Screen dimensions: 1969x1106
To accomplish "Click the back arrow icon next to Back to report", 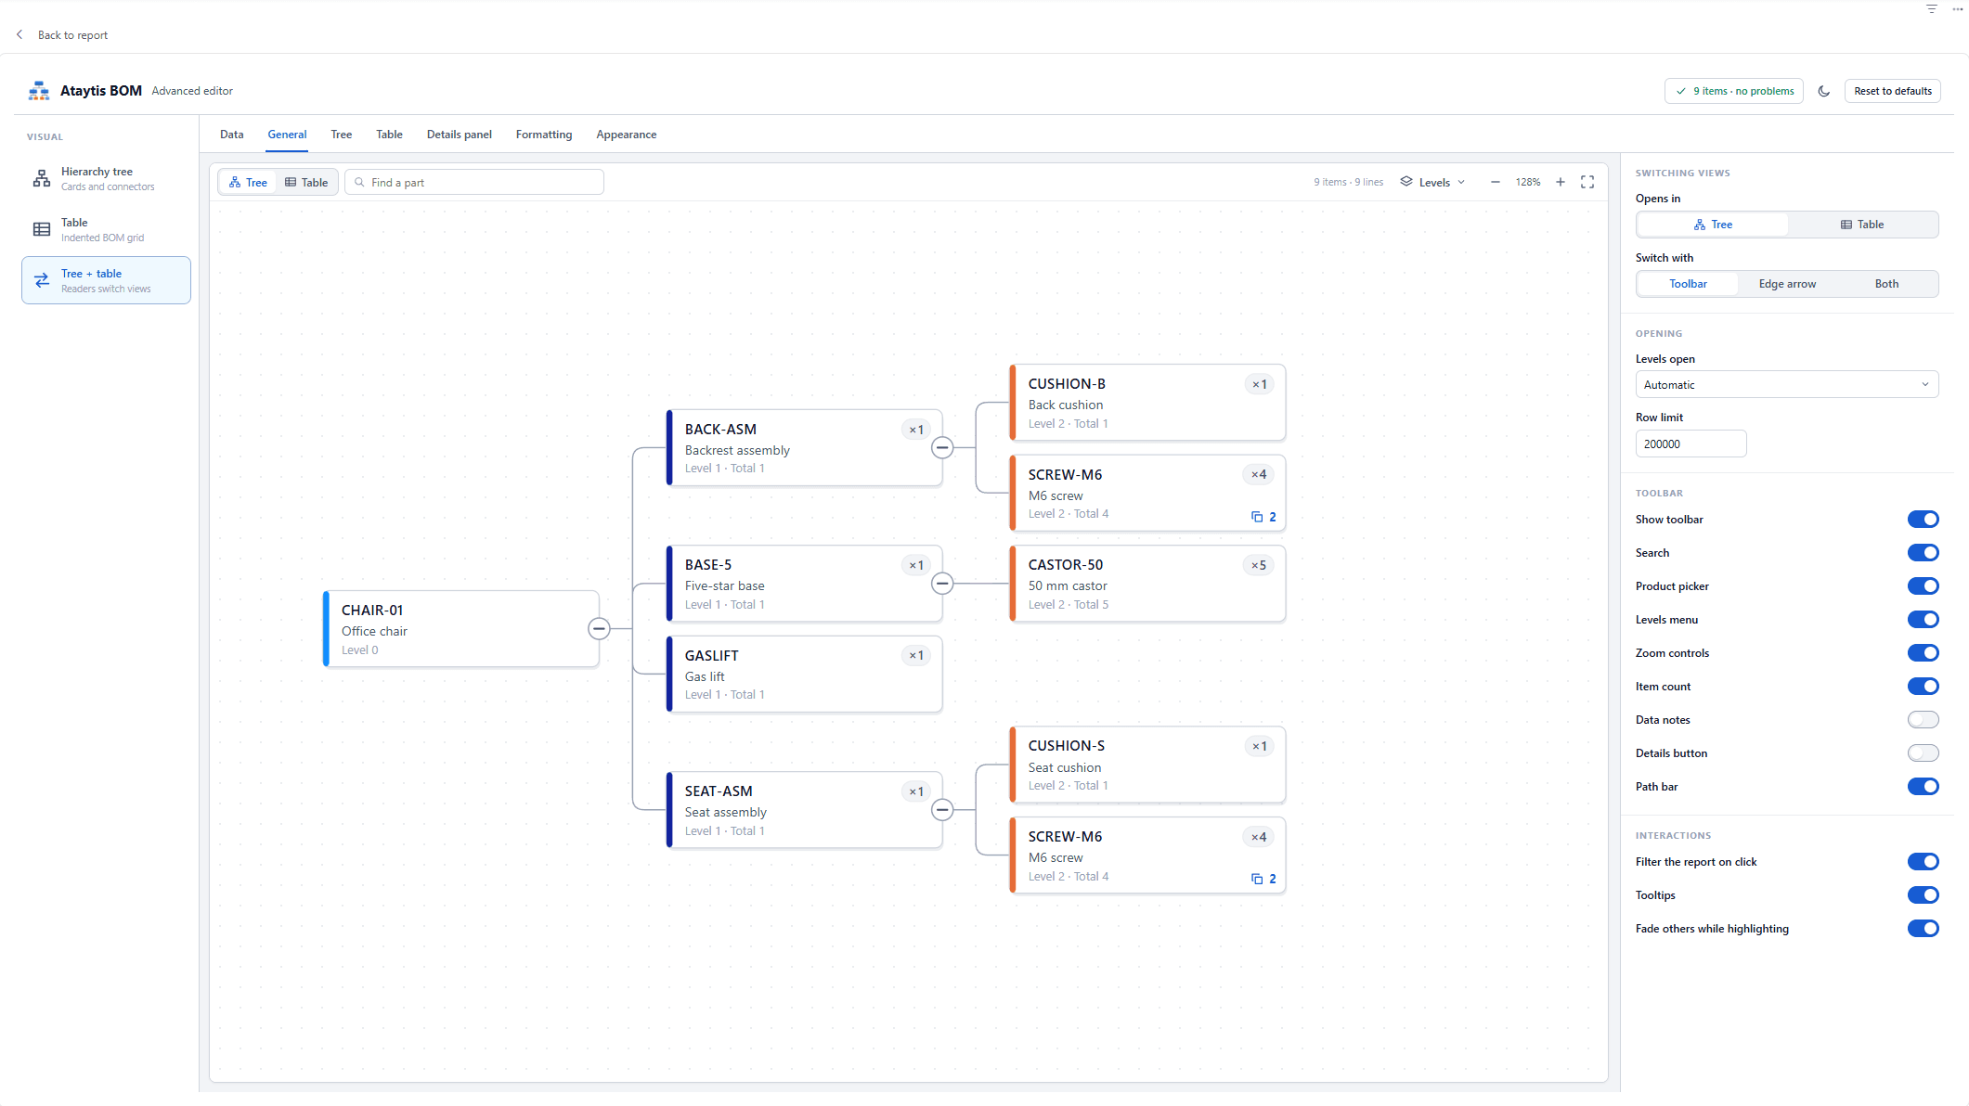I will click(x=19, y=34).
